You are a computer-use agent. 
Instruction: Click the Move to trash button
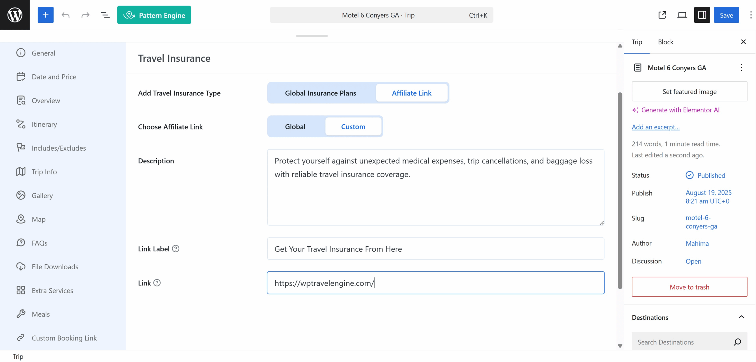689,287
